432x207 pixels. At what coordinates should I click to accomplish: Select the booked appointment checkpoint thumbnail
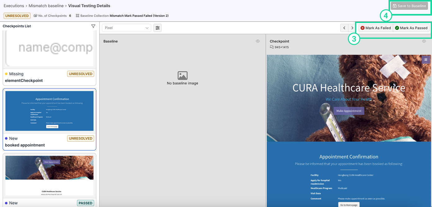click(x=49, y=111)
